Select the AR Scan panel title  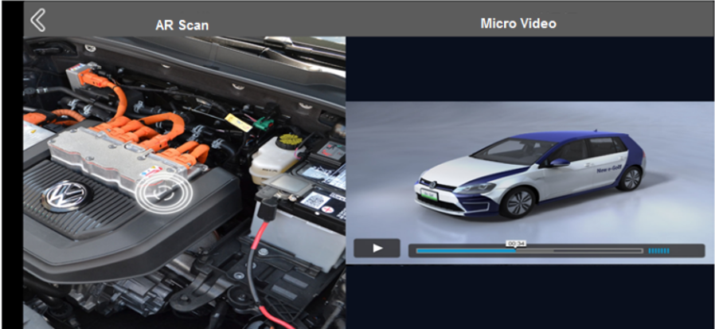(x=182, y=25)
